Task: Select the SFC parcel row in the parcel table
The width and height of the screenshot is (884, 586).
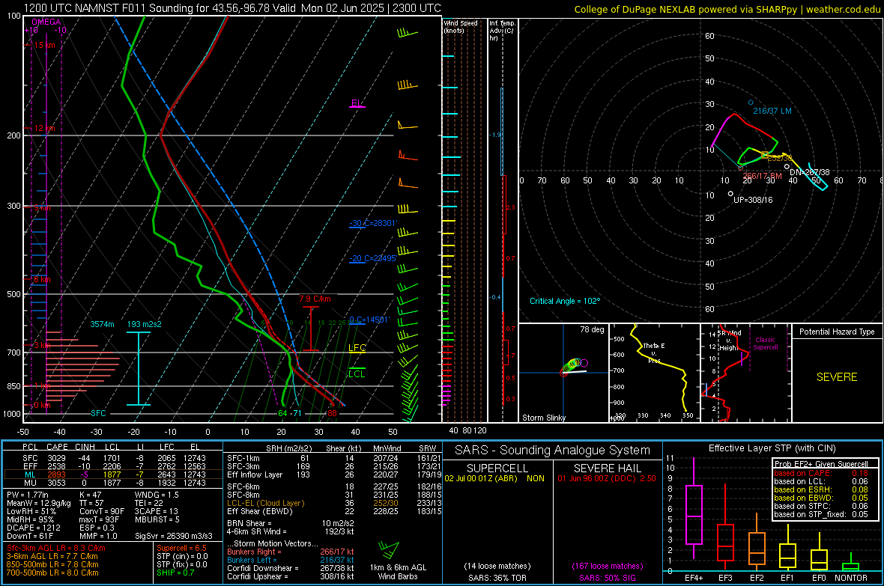Action: pos(113,459)
